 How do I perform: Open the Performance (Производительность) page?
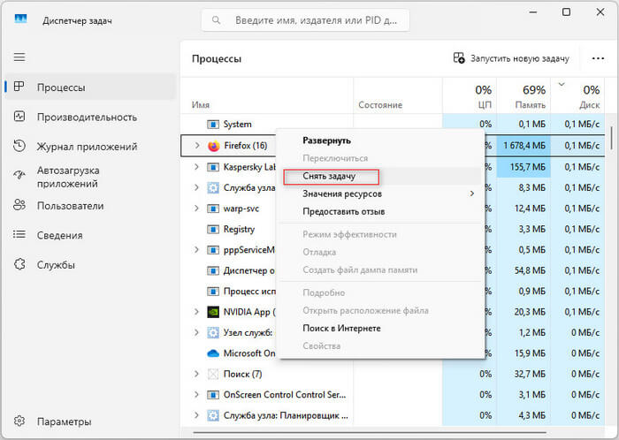click(x=86, y=117)
